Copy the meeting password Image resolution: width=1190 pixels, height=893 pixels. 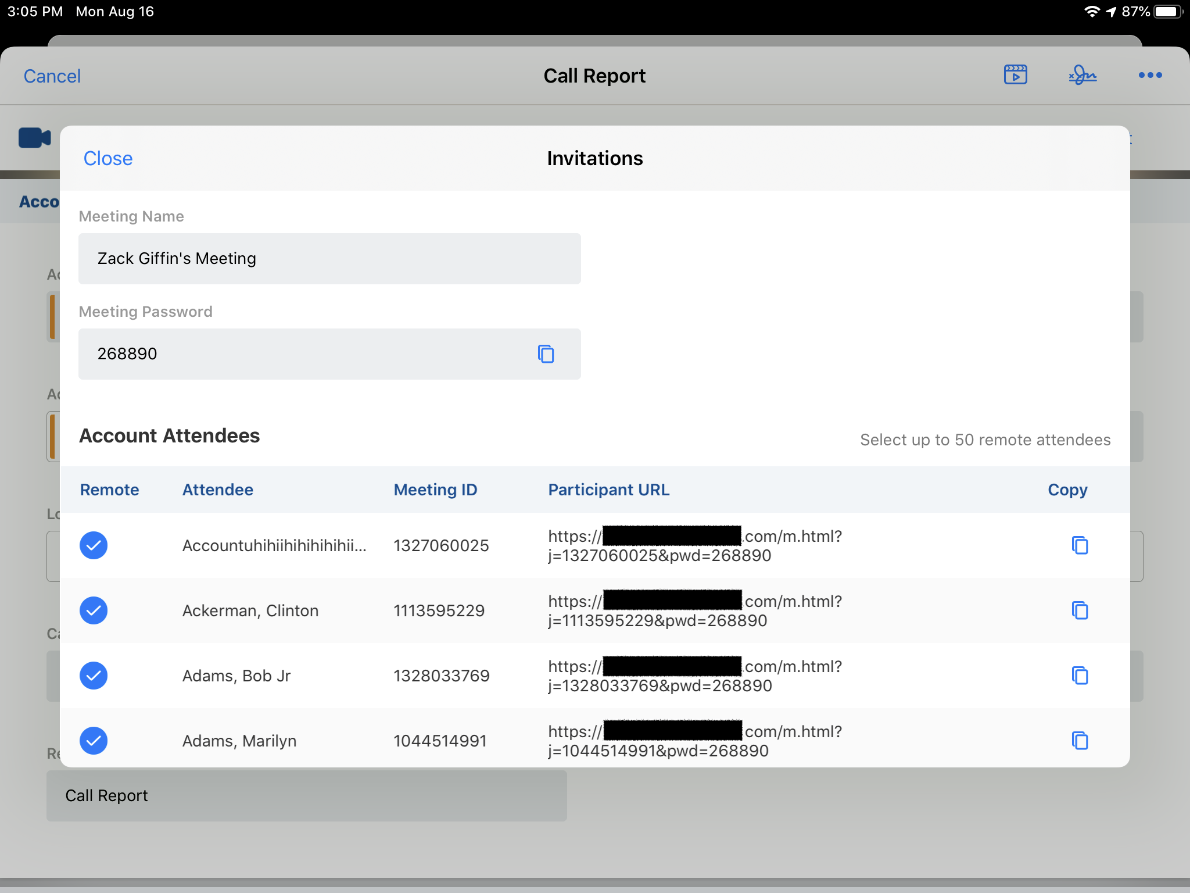click(546, 353)
